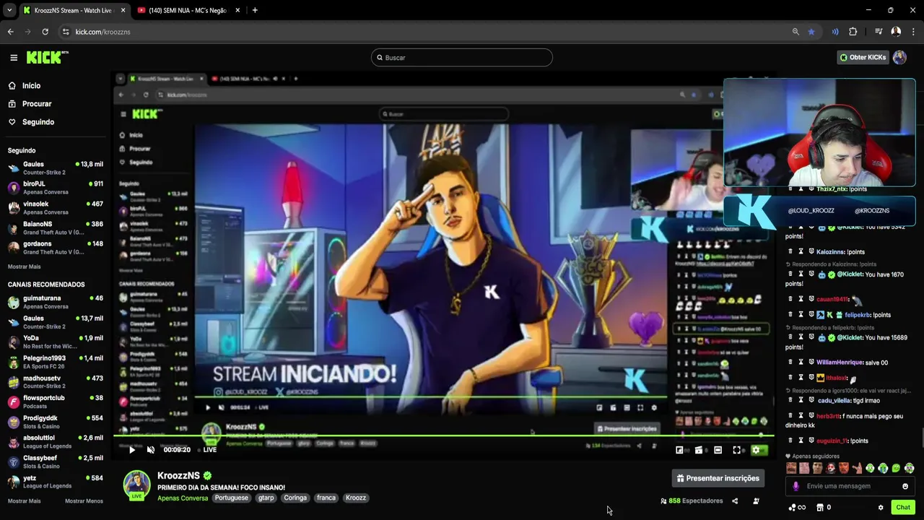
Task: Open media controls in Chrome toolbar
Action: coord(879,32)
